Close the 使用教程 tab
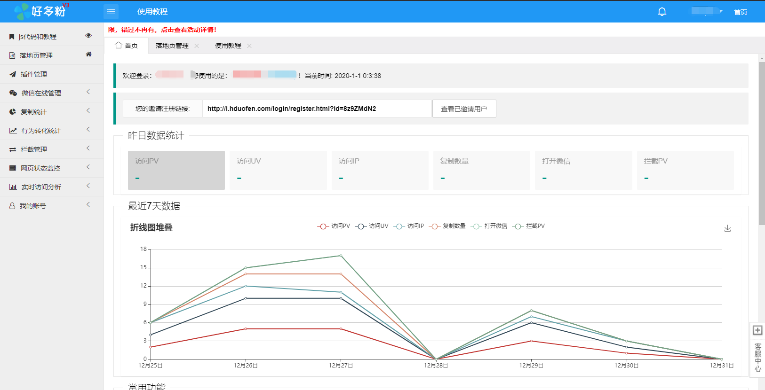Image resolution: width=765 pixels, height=390 pixels. 249,46
